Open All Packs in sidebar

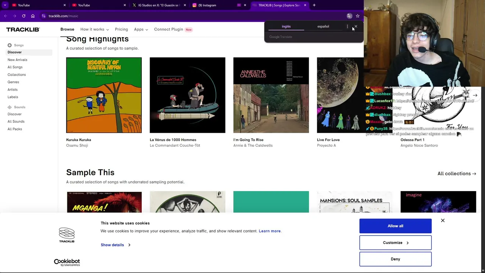tap(15, 129)
